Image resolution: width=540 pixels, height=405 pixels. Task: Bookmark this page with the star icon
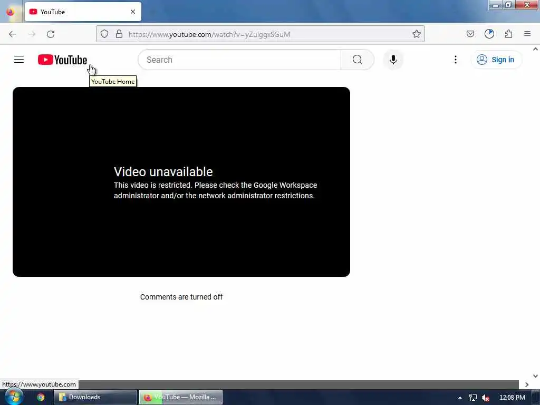pos(417,34)
